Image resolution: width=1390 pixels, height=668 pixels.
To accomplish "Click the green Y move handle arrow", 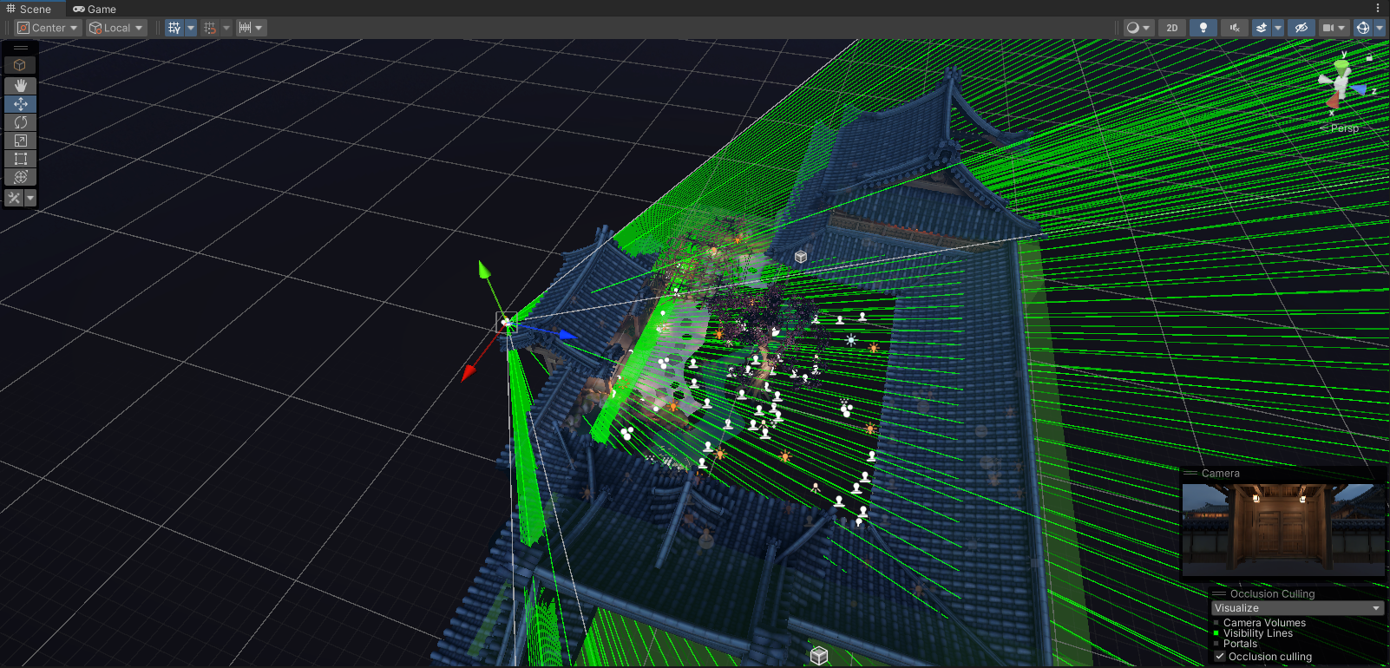I will pyautogui.click(x=484, y=270).
